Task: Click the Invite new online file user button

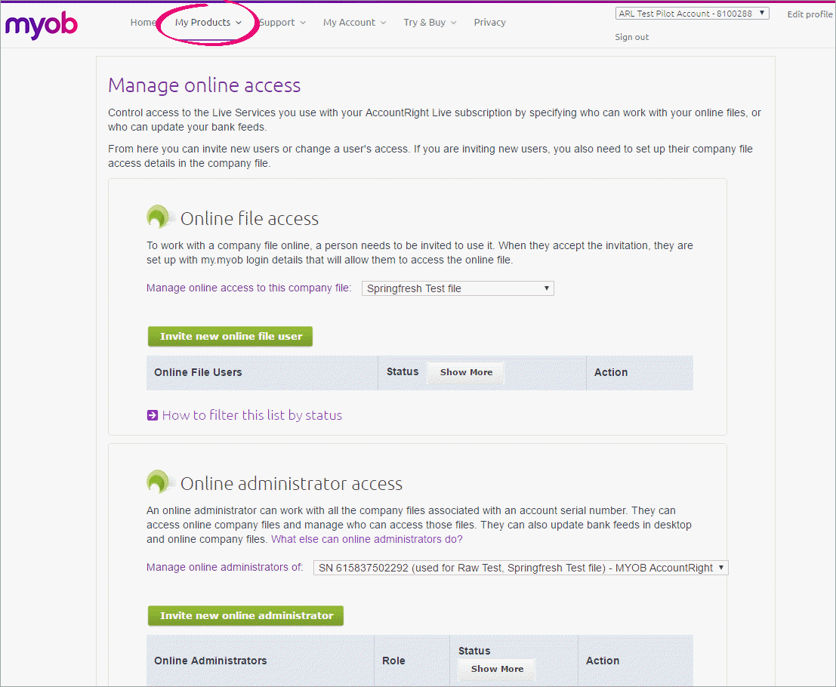Action: [230, 336]
